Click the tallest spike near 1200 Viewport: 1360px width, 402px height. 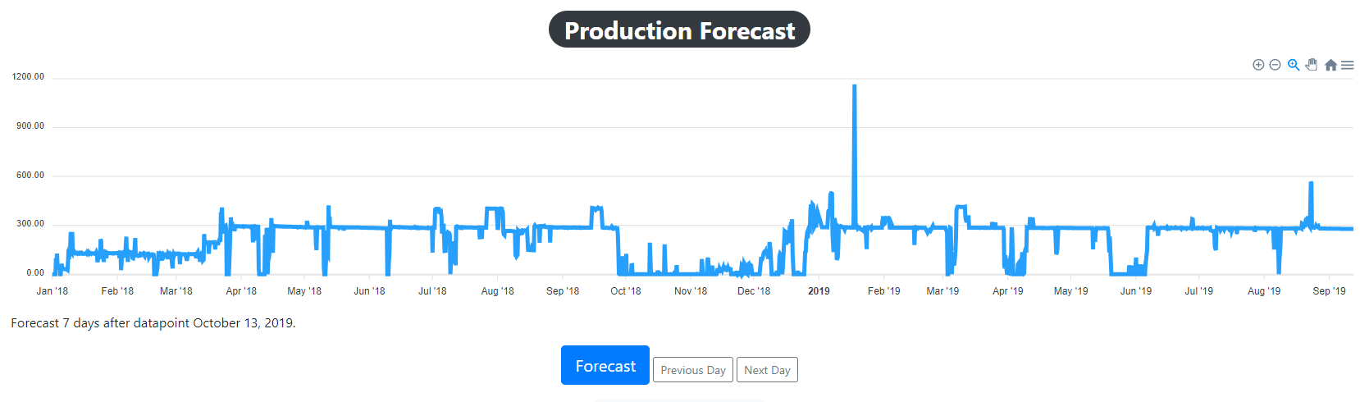[x=855, y=86]
